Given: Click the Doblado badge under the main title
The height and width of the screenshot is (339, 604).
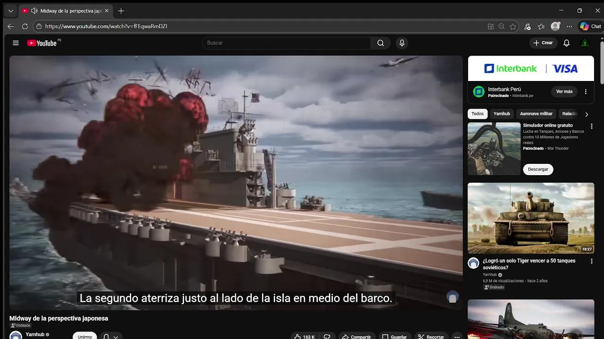Looking at the screenshot, I should coord(21,325).
